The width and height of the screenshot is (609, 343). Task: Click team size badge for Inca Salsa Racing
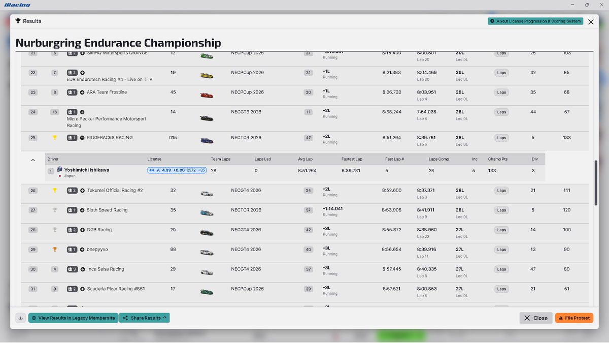[72, 269]
